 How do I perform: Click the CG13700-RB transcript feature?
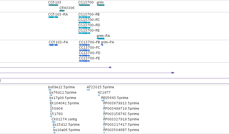(x=84, y=17)
